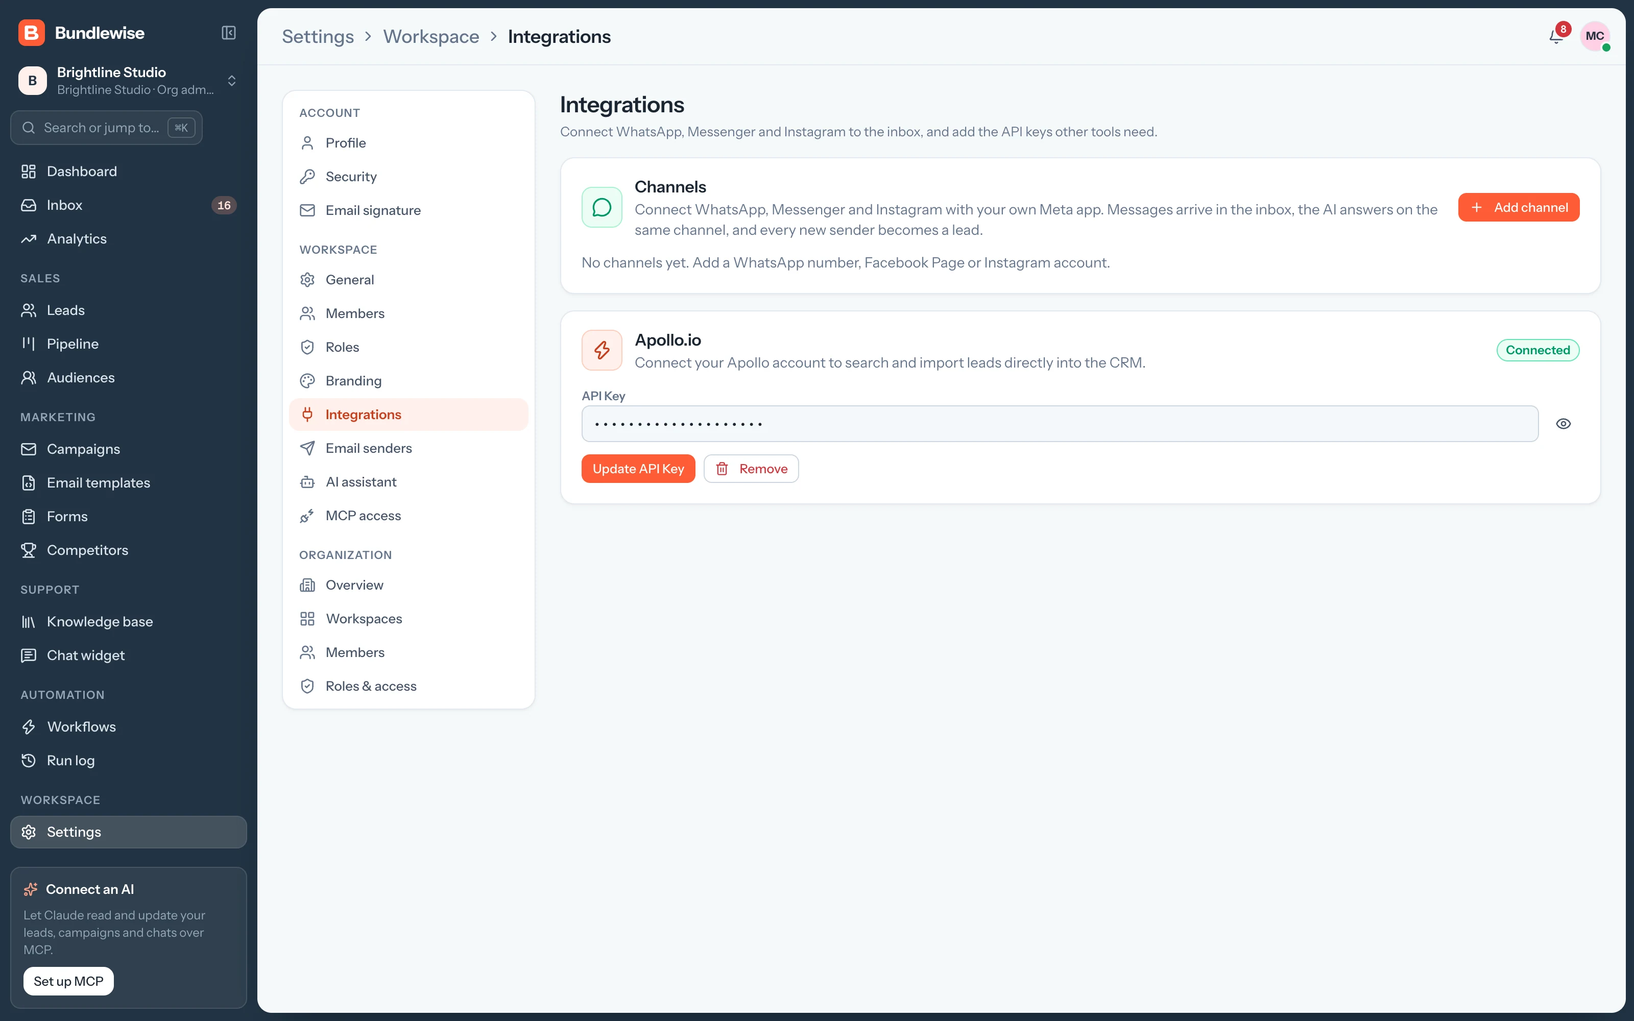
Task: Open organization Workspaces
Action: (x=408, y=619)
